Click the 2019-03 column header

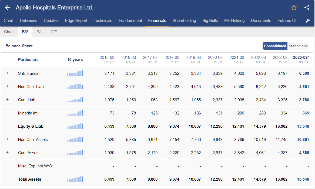193,58
